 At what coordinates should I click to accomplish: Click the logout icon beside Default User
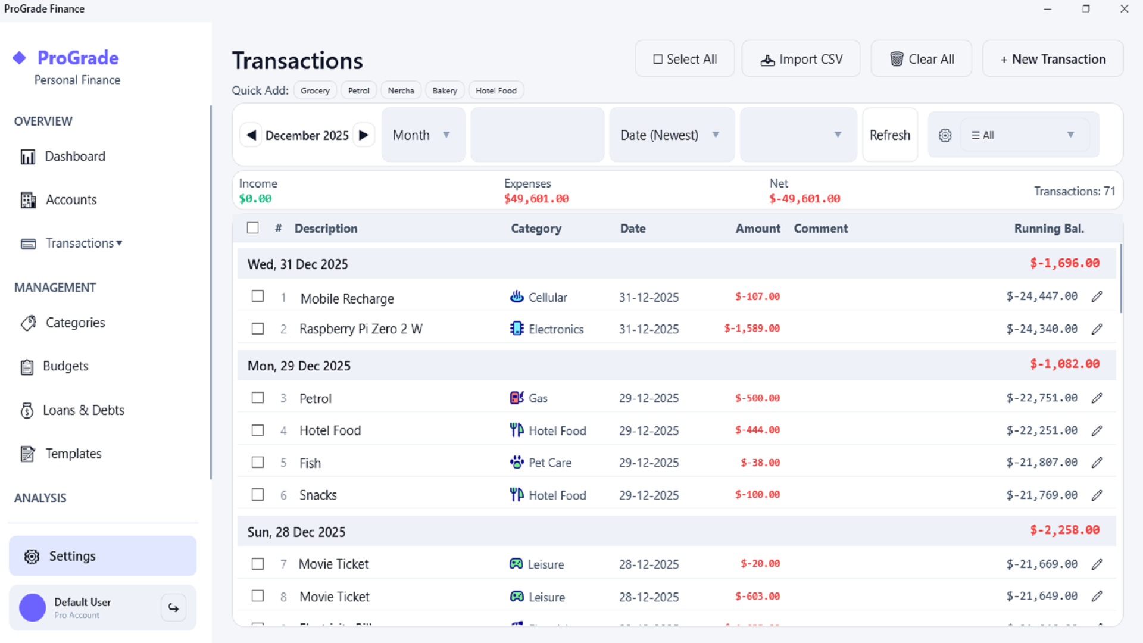(173, 607)
